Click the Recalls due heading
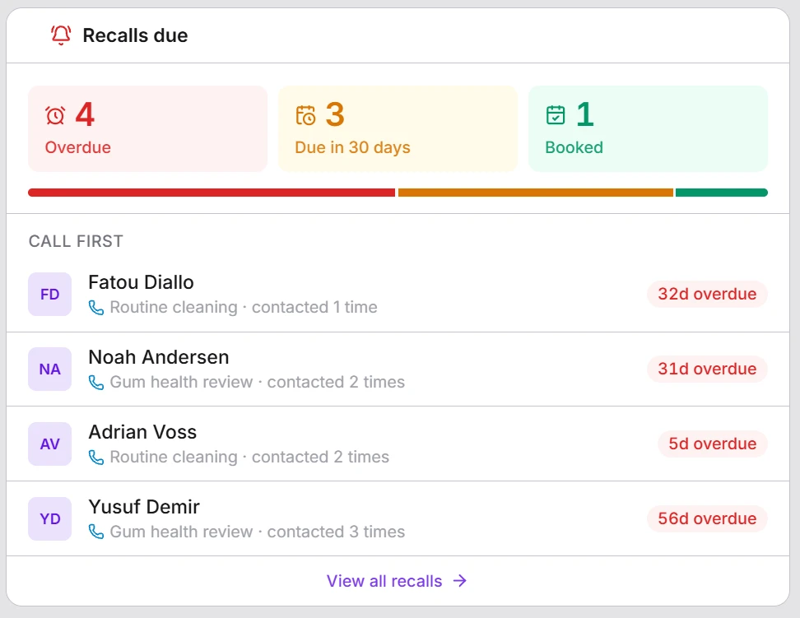Viewport: 800px width, 618px height. coord(135,35)
